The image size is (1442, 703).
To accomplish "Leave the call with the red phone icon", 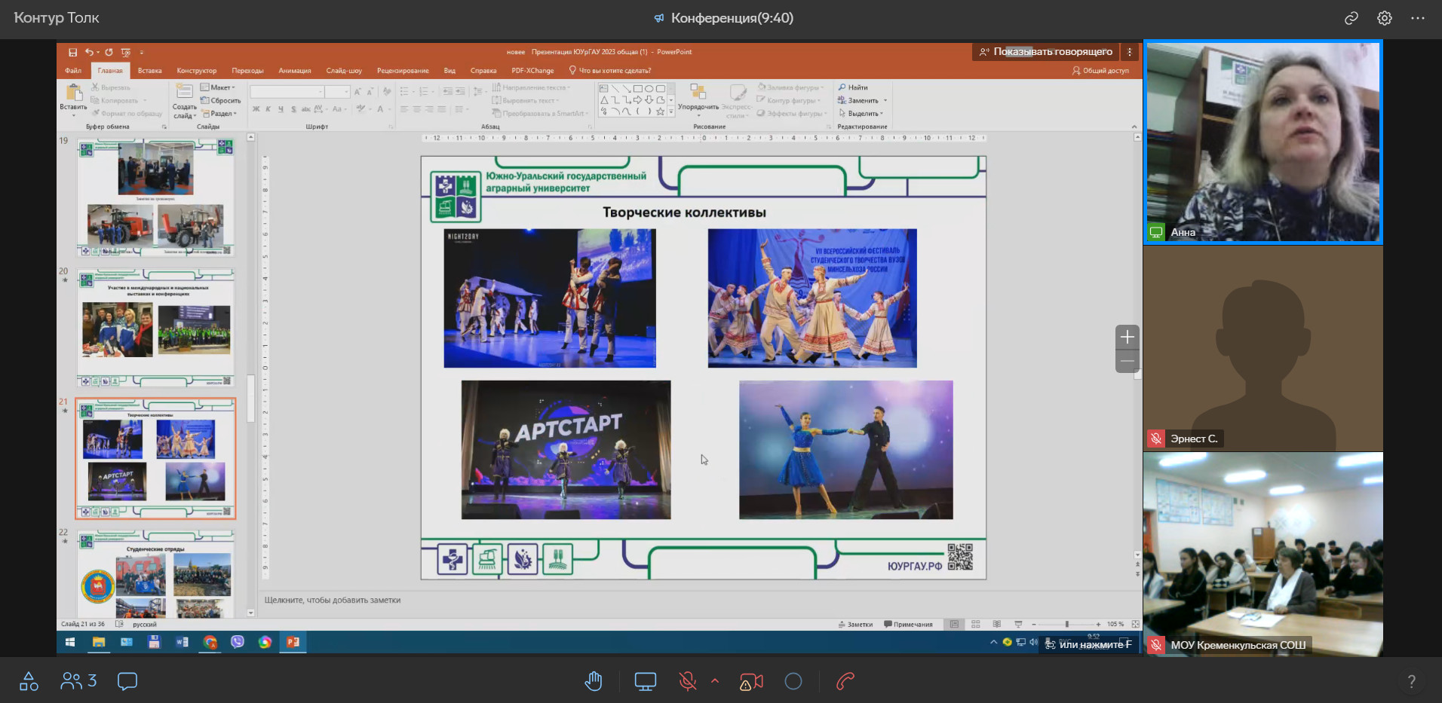I will 845,682.
